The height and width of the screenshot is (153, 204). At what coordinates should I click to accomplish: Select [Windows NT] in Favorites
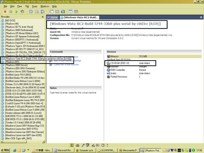(12, 62)
